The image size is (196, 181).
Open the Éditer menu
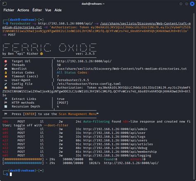(37, 10)
